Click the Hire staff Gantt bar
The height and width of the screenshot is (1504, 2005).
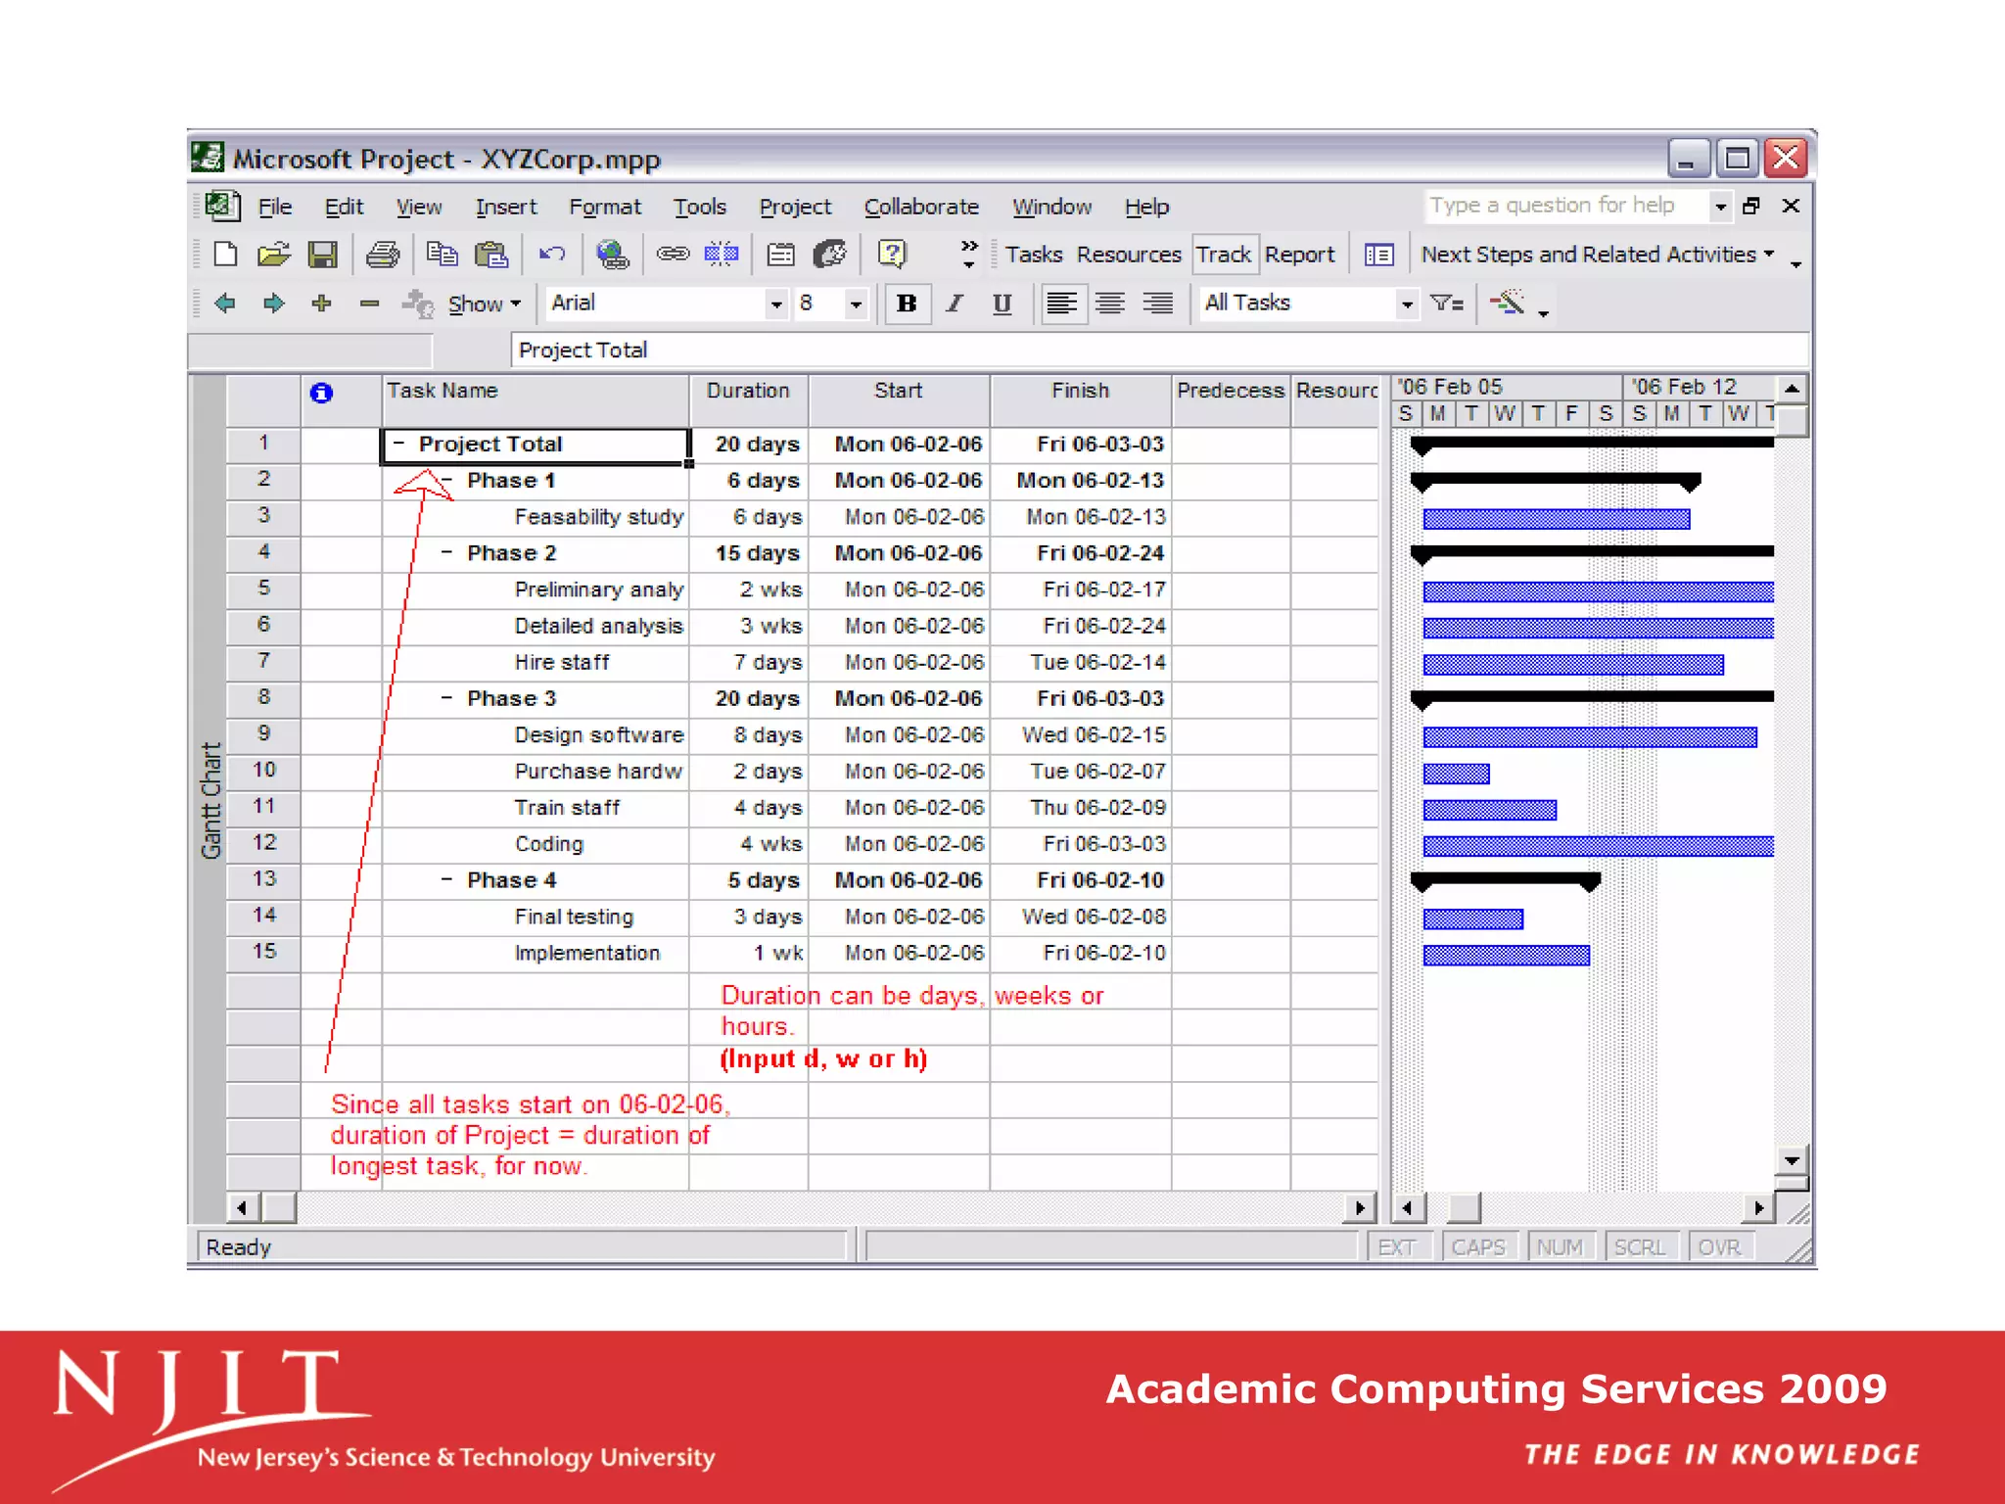coord(1572,665)
